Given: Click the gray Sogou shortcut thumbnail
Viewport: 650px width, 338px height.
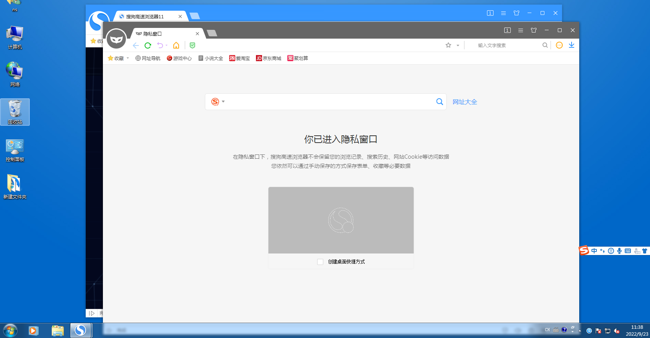Looking at the screenshot, I should (341, 220).
